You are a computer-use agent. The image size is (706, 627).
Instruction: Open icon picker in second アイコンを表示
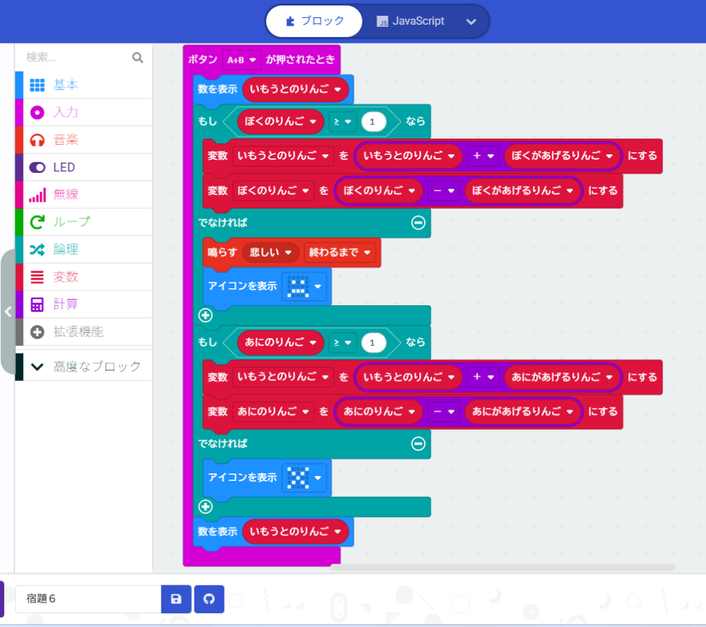[x=304, y=477]
